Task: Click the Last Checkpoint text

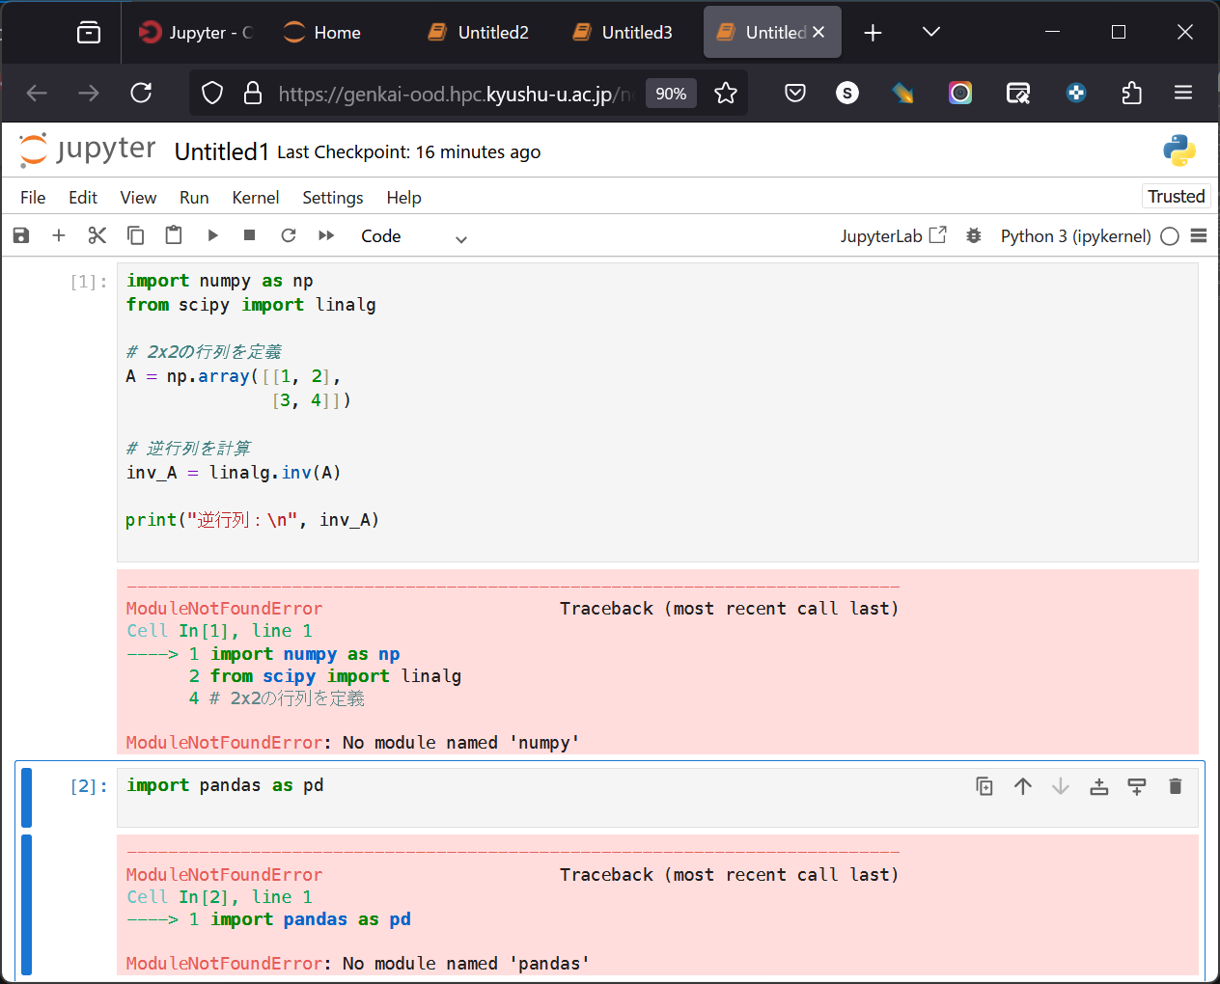Action: (408, 151)
